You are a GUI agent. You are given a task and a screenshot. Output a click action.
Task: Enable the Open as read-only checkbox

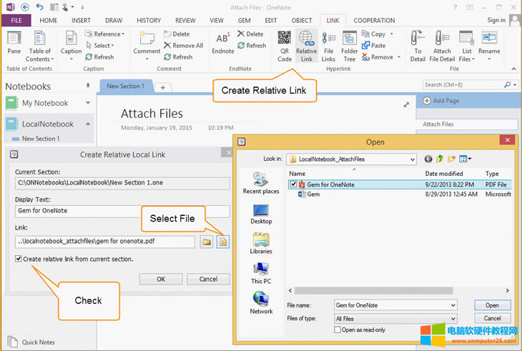click(x=338, y=330)
